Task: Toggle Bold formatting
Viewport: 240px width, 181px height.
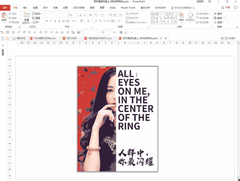Action: click(x=47, y=21)
